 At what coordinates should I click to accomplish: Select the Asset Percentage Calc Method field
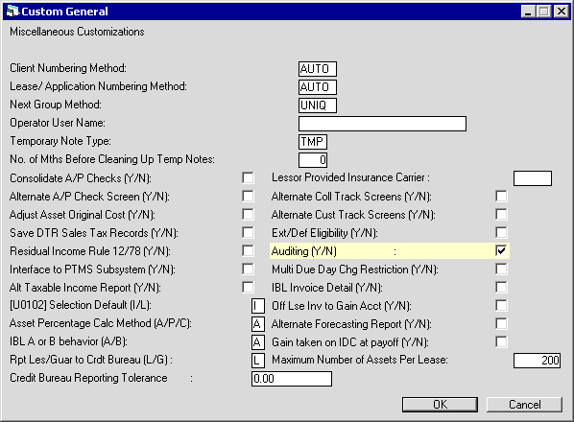[257, 324]
